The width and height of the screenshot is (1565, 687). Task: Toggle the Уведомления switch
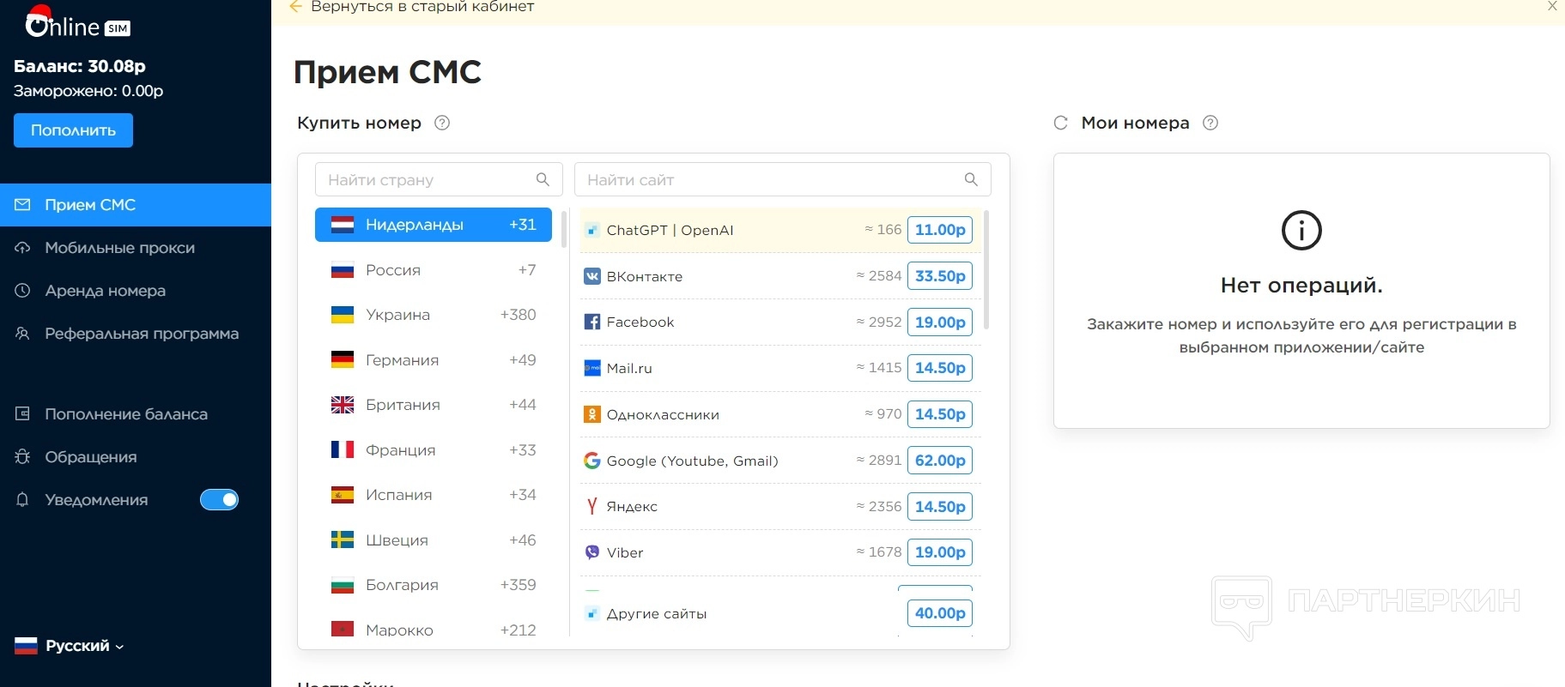[219, 500]
